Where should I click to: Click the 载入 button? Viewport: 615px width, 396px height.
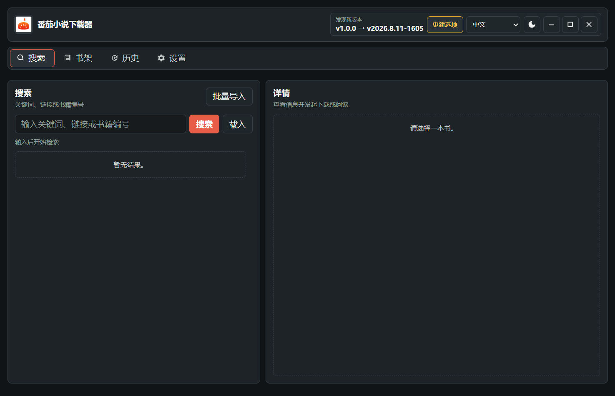(238, 124)
